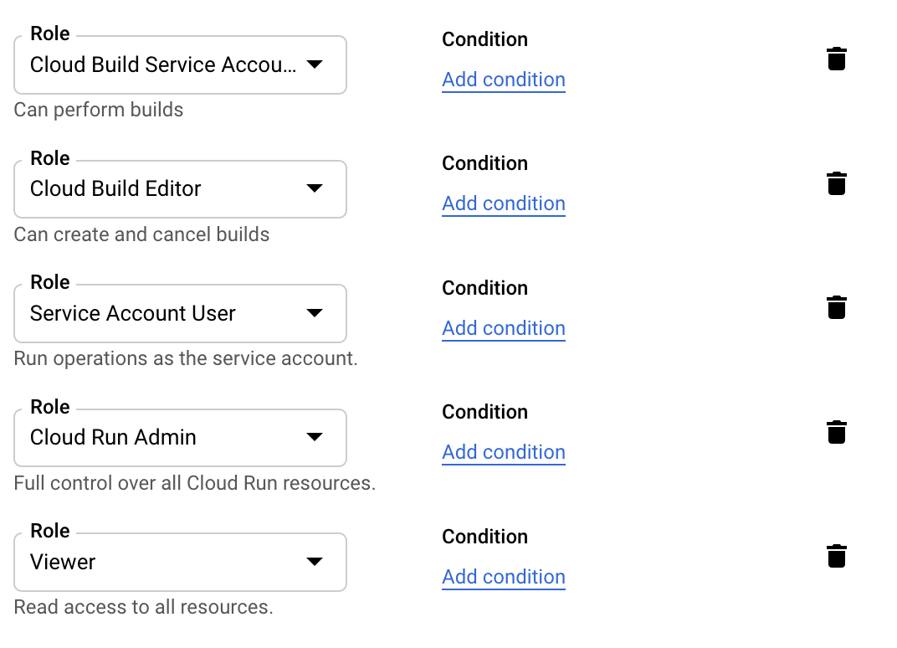The height and width of the screenshot is (648, 897).
Task: Remove the Service Account User role
Action: click(x=837, y=307)
